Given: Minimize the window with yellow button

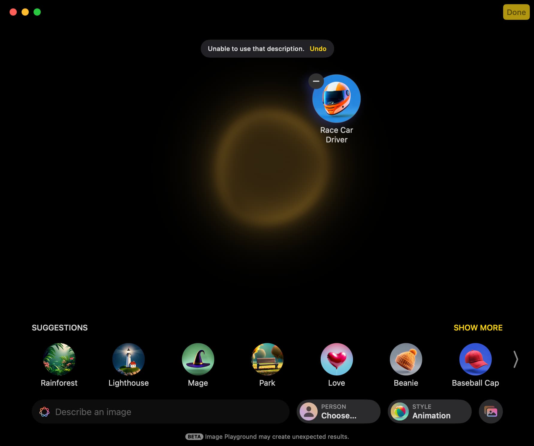Looking at the screenshot, I should click(25, 12).
